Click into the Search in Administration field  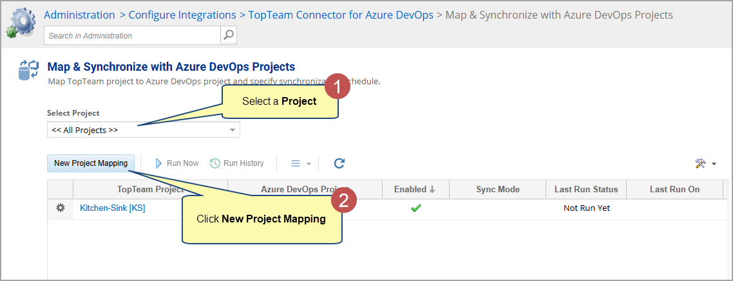pos(132,35)
